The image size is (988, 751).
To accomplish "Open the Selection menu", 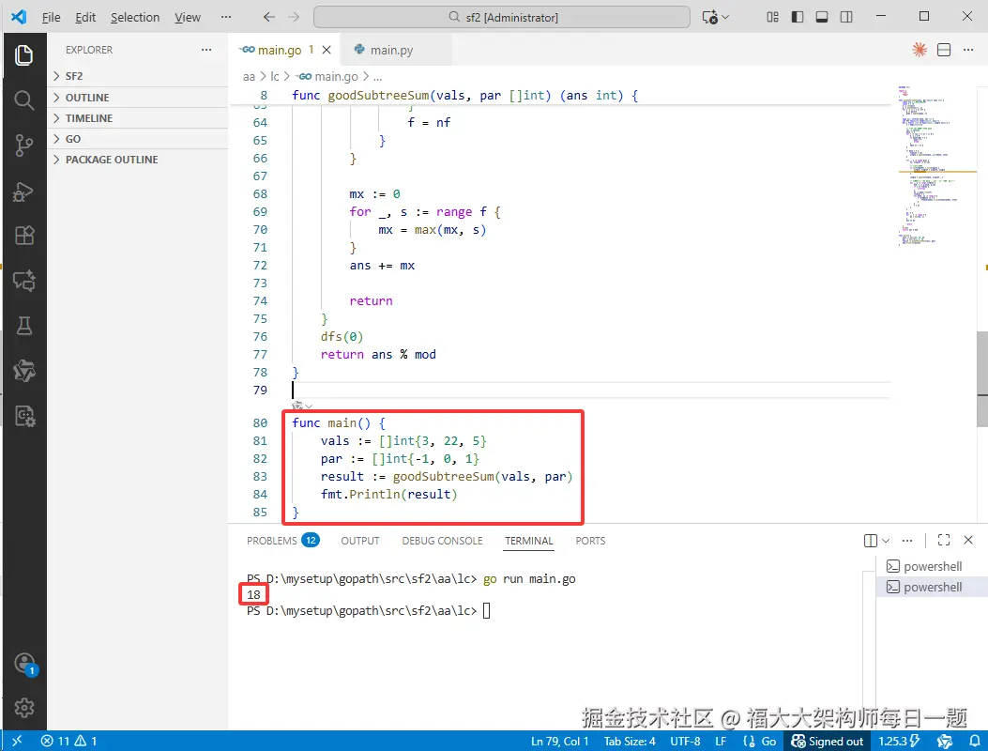I will click(135, 17).
